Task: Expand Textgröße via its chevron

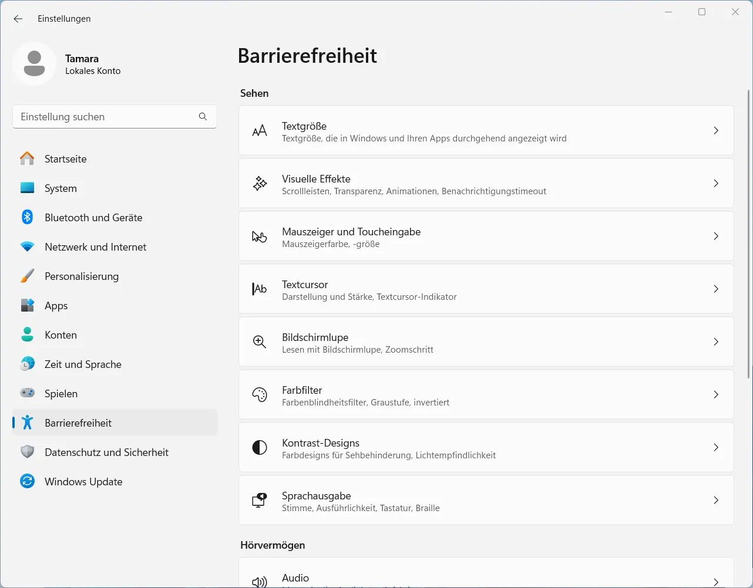Action: click(x=716, y=130)
